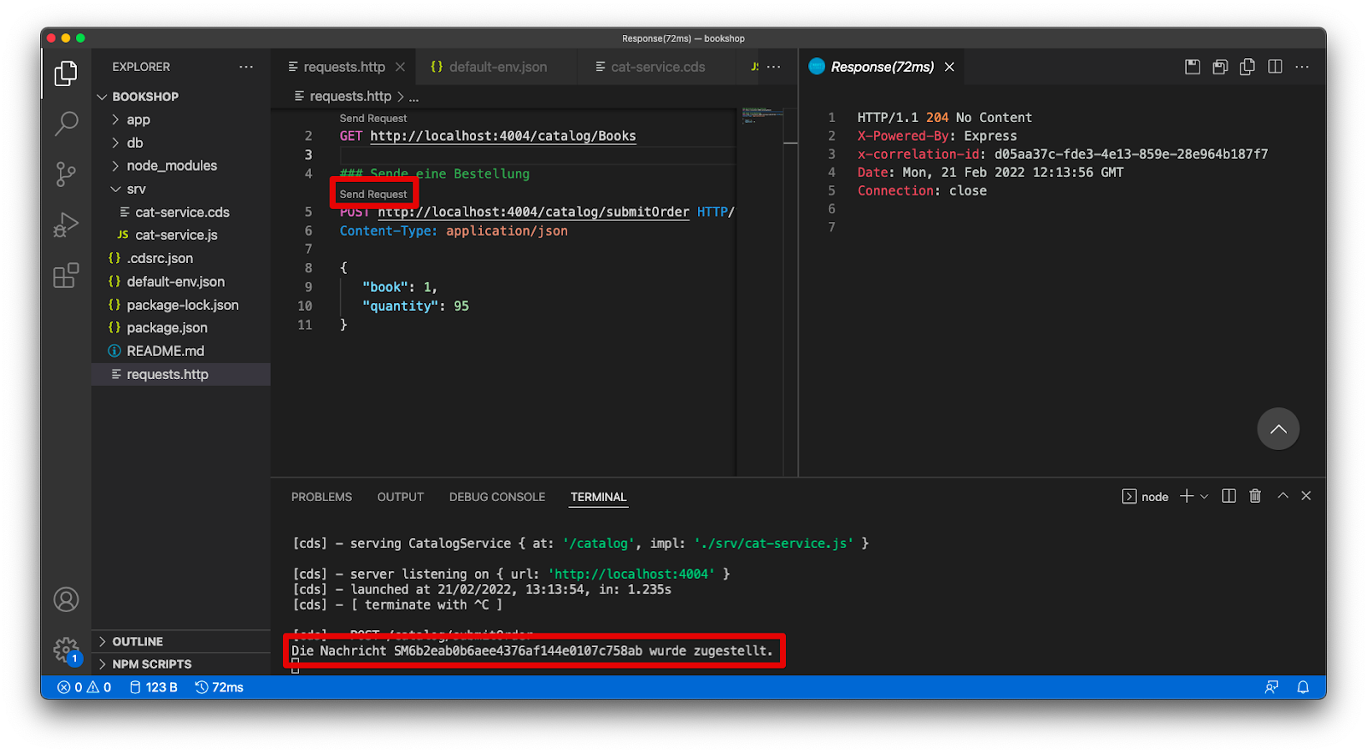The height and width of the screenshot is (753, 1367).
Task: Select the node terminal entry
Action: [x=1145, y=497]
